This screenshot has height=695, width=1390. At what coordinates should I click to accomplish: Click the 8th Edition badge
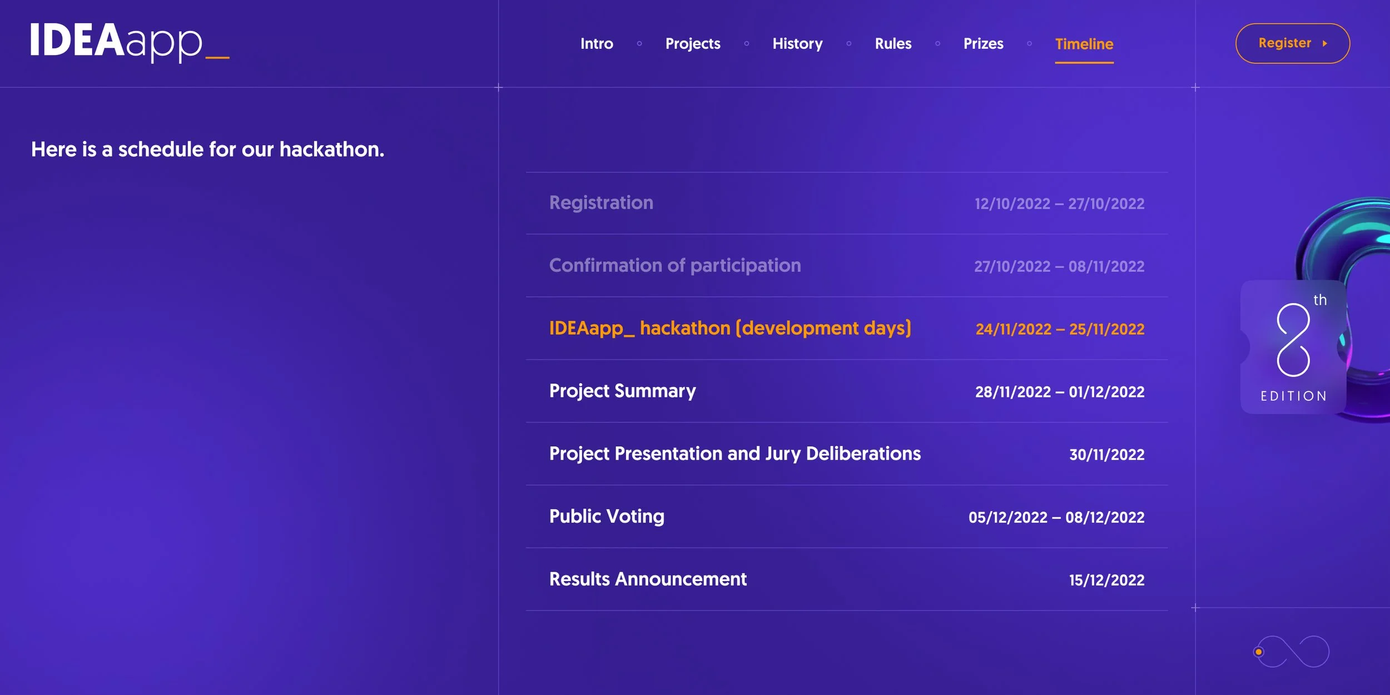click(1293, 347)
